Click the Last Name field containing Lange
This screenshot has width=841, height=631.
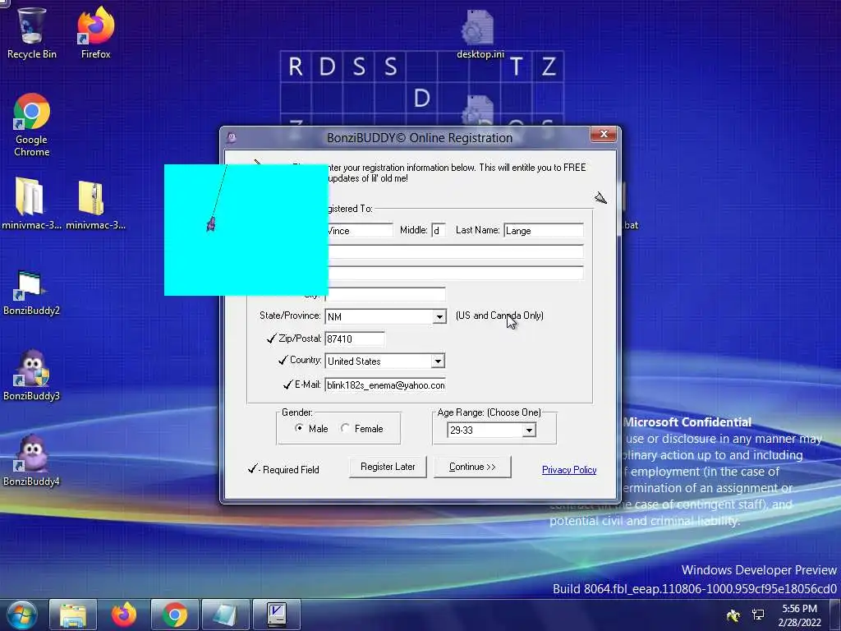click(544, 230)
